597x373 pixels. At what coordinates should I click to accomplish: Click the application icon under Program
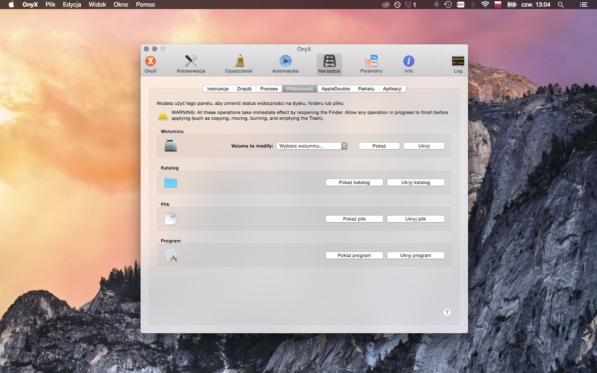click(x=171, y=255)
